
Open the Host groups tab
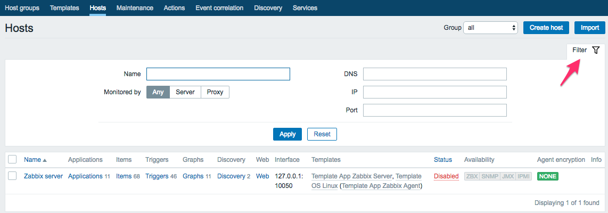click(22, 8)
